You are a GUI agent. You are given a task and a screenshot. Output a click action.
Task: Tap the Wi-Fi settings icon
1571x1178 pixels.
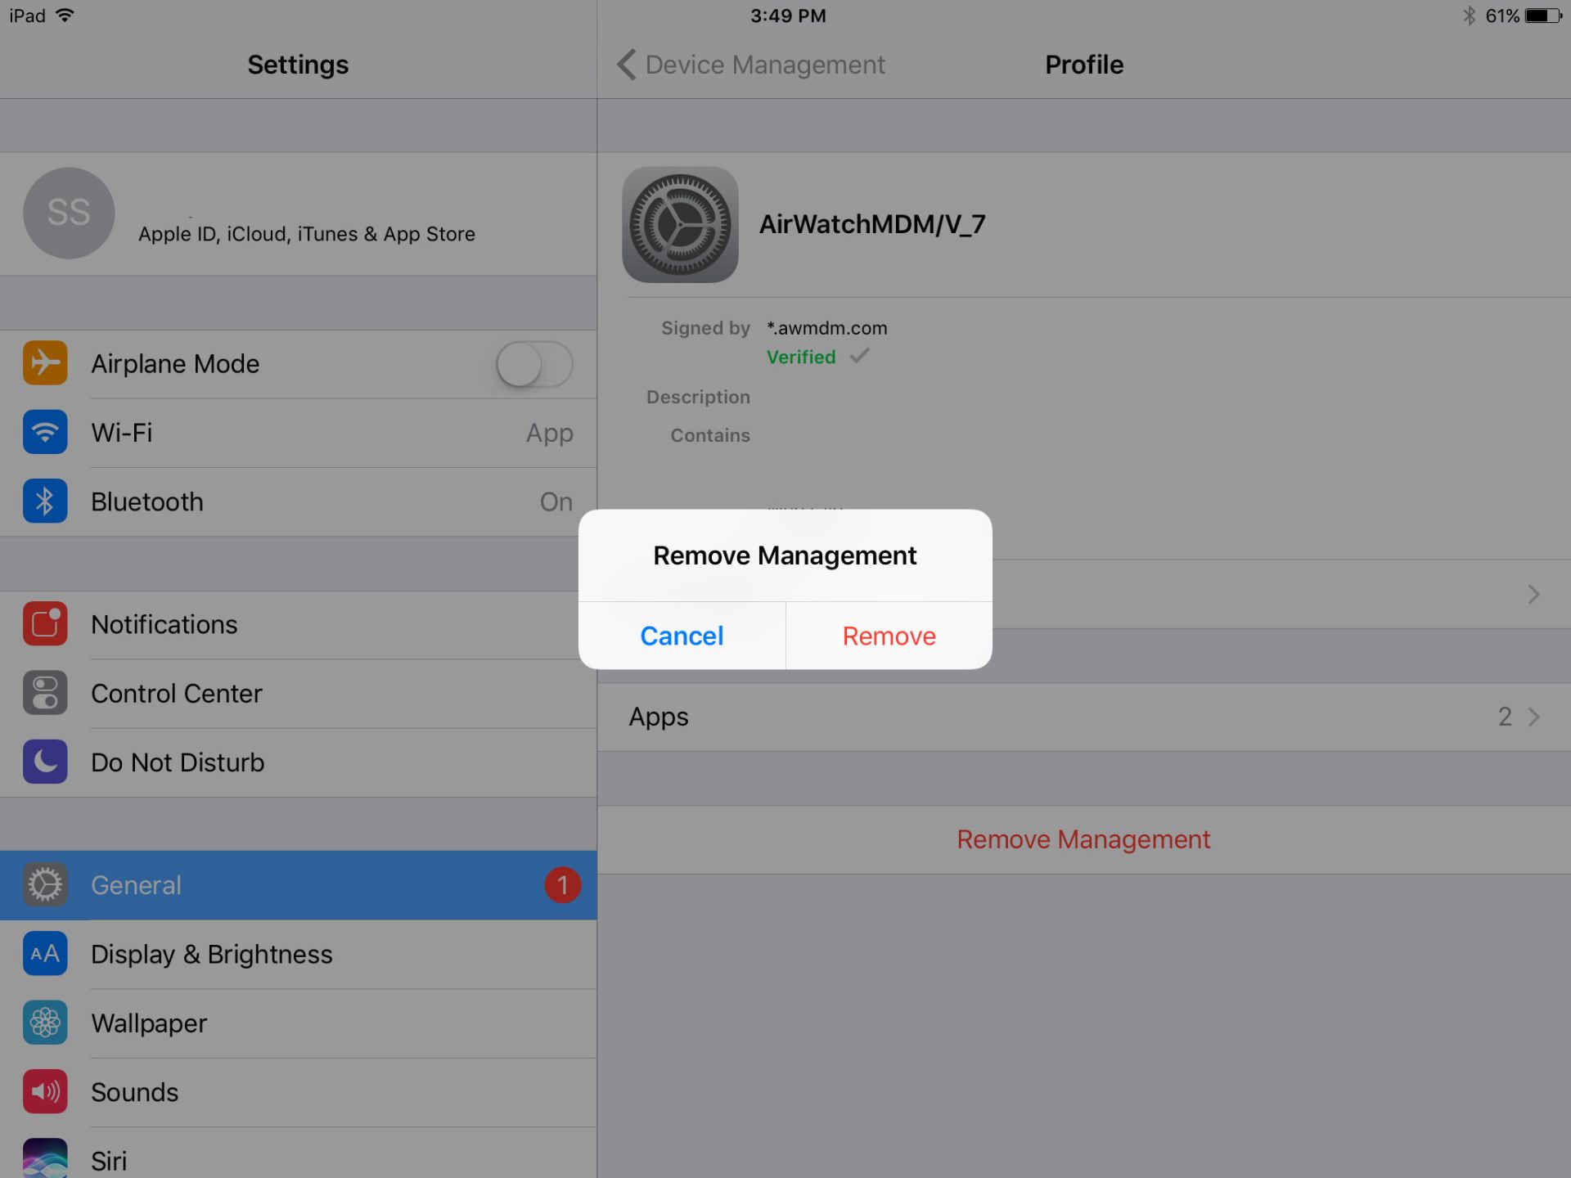click(x=45, y=432)
